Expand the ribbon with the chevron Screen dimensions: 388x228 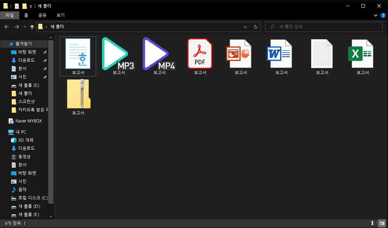click(x=375, y=16)
